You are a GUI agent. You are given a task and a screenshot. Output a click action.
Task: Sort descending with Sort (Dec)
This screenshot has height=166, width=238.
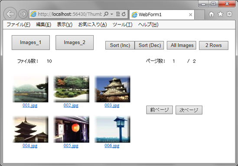pyautogui.click(x=150, y=45)
